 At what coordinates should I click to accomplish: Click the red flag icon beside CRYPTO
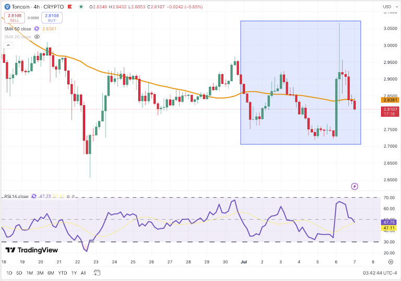click(x=69, y=7)
